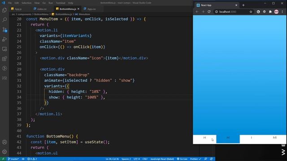This screenshot has height=161, width=287.
Task: Click the BottomMenu folder breadcrumb
Action: 41,14
